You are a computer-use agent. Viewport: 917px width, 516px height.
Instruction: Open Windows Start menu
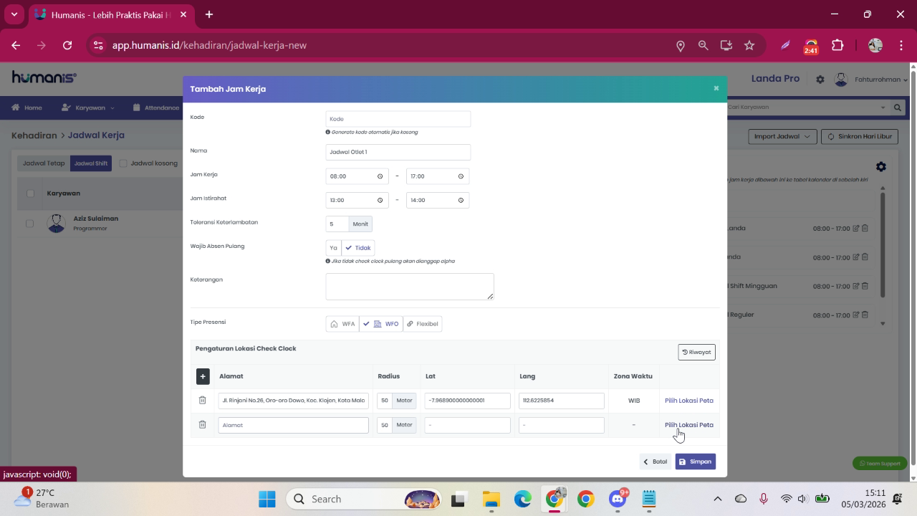[x=267, y=499]
